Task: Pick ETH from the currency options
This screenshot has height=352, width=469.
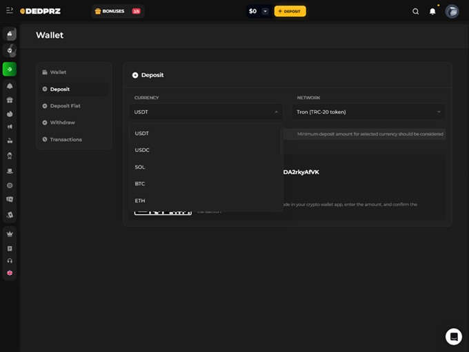Action: [x=140, y=200]
